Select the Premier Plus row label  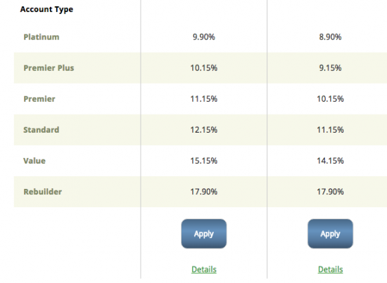pos(49,67)
